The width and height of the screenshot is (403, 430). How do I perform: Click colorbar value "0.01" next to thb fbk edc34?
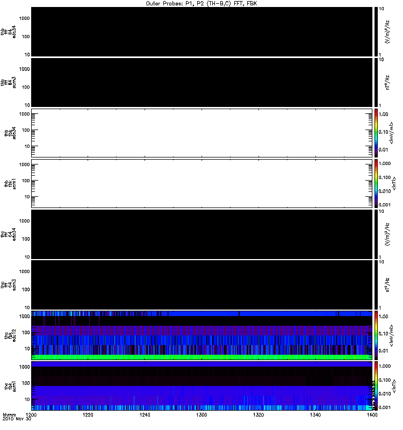384,150
